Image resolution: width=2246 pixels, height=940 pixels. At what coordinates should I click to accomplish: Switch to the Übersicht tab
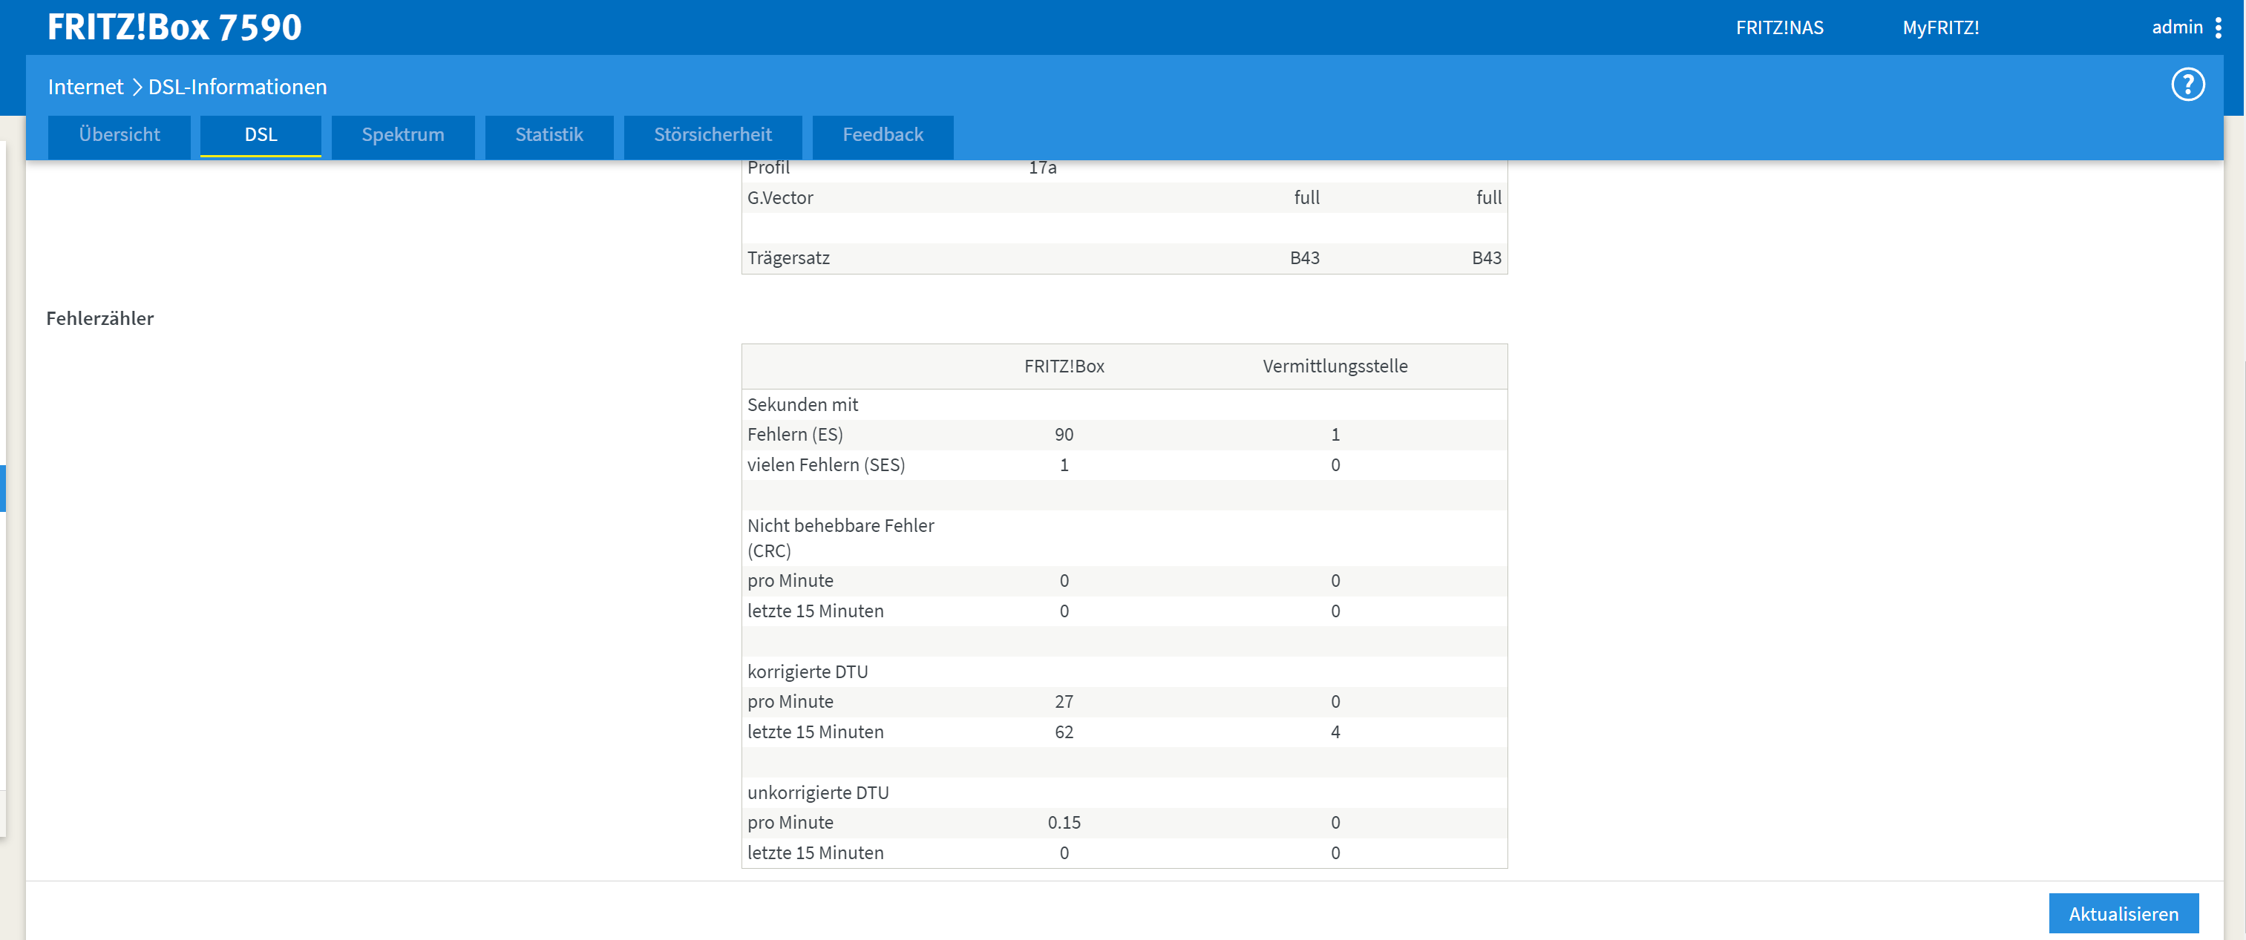(119, 135)
